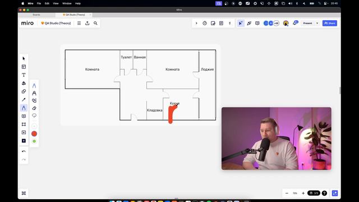359x202 pixels.
Task: Switch to the Boards tab
Action: (36, 15)
